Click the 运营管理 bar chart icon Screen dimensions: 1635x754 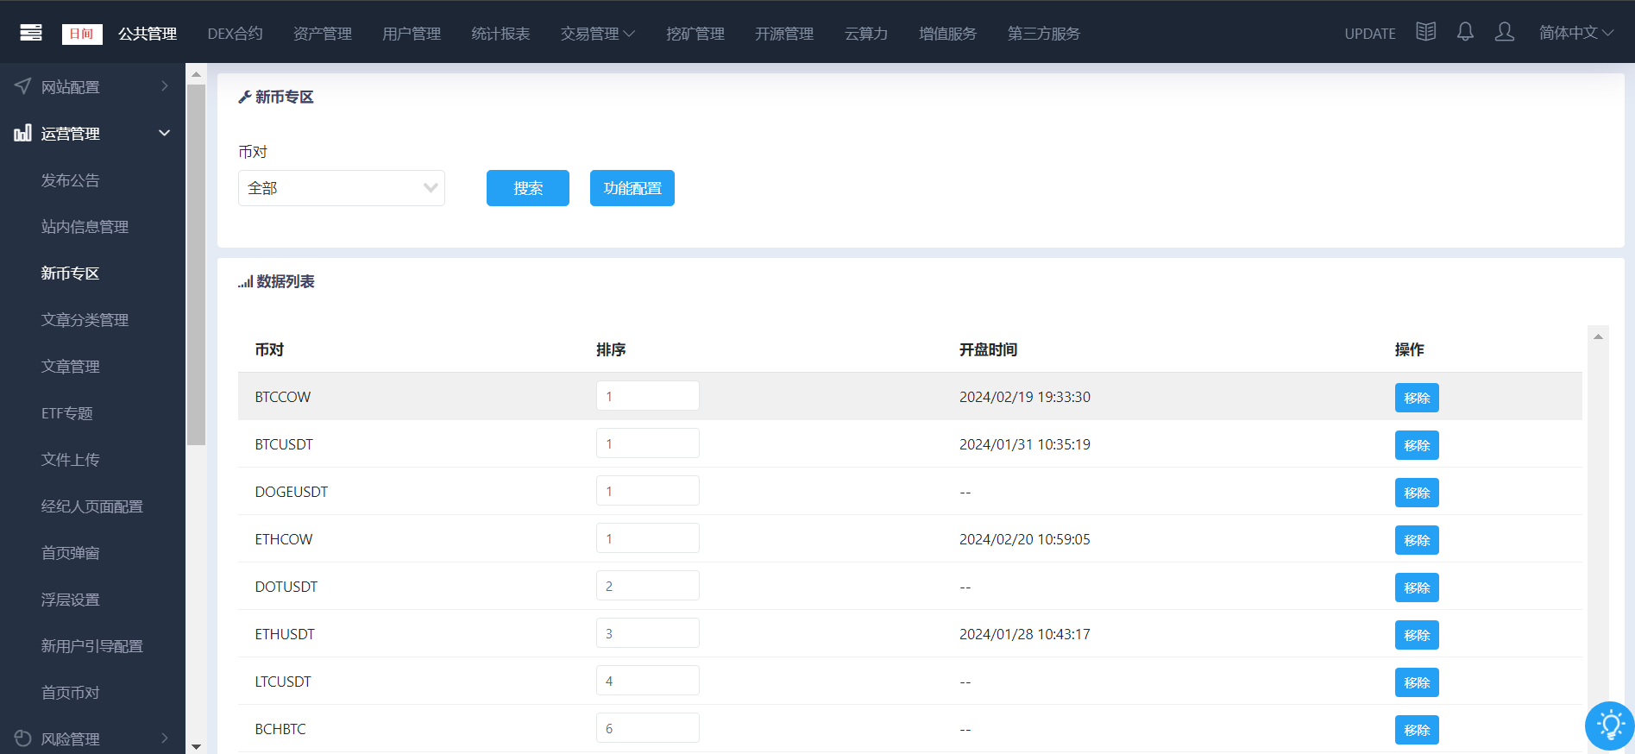point(23,133)
